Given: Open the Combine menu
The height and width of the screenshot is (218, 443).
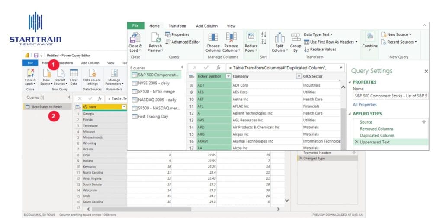Looking at the screenshot, I should pos(370,43).
